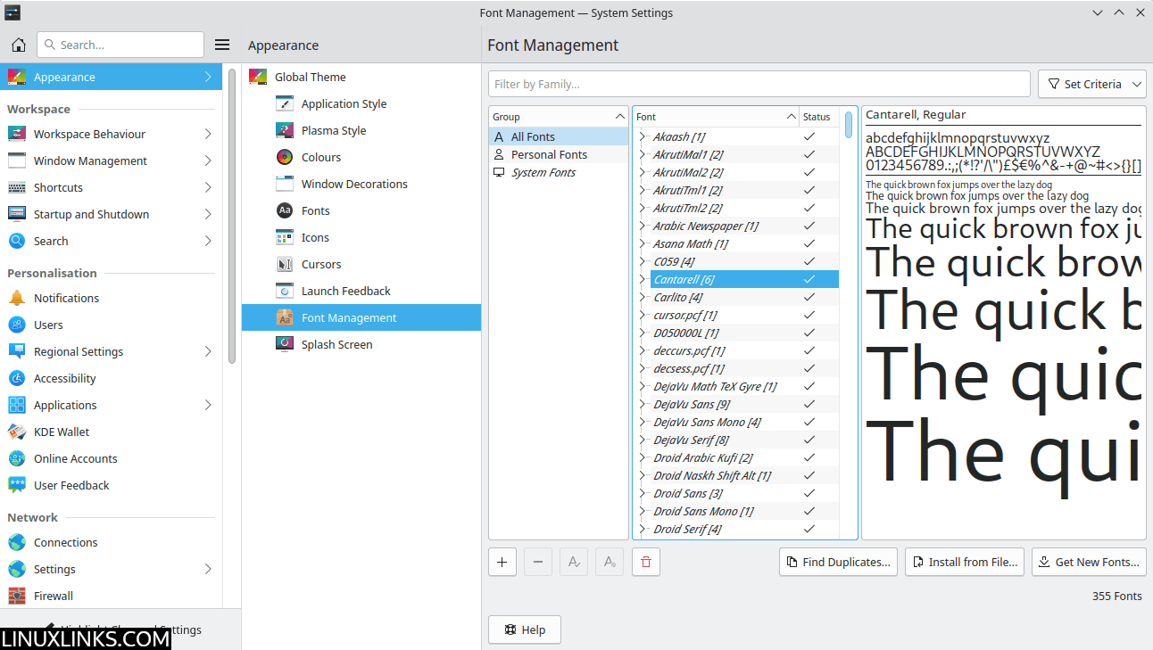The height and width of the screenshot is (650, 1153).
Task: Open Window Decorations icon
Action: click(285, 184)
